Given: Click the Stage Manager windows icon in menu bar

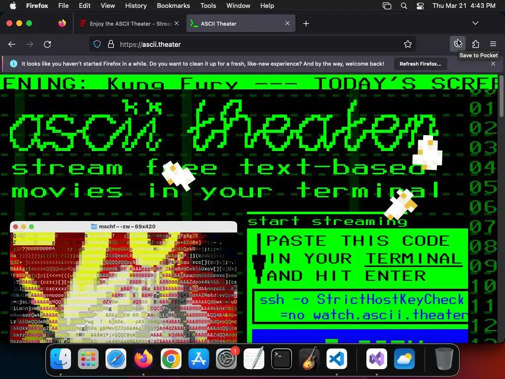Looking at the screenshot, I should pyautogui.click(x=387, y=6).
